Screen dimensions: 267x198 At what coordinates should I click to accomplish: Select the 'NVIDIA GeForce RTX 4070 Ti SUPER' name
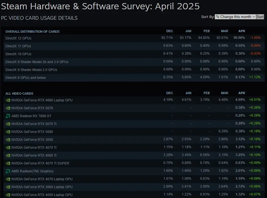click(40, 163)
